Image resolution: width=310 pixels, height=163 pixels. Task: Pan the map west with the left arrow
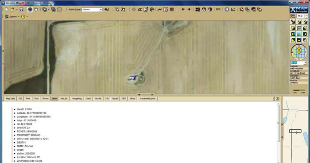point(293,34)
